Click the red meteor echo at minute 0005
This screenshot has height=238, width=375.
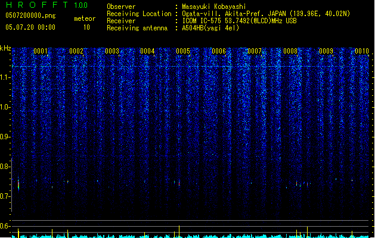179,184
